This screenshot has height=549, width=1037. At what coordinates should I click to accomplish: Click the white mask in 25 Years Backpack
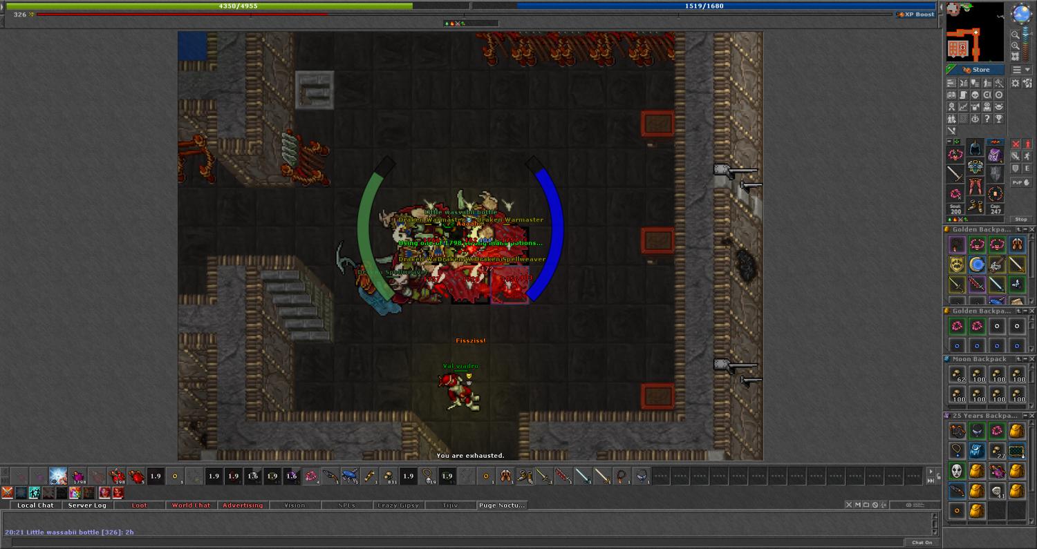957,471
